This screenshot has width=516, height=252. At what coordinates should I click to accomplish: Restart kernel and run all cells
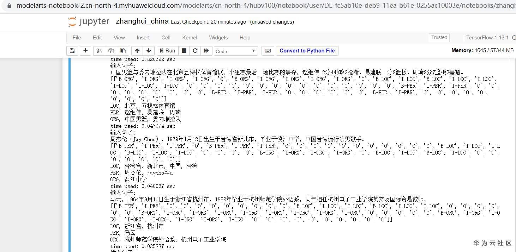pyautogui.click(x=206, y=50)
